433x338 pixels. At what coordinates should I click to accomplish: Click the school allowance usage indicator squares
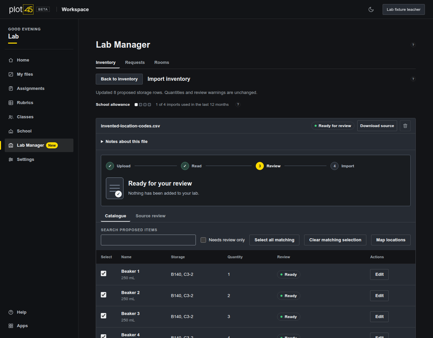pyautogui.click(x=143, y=105)
